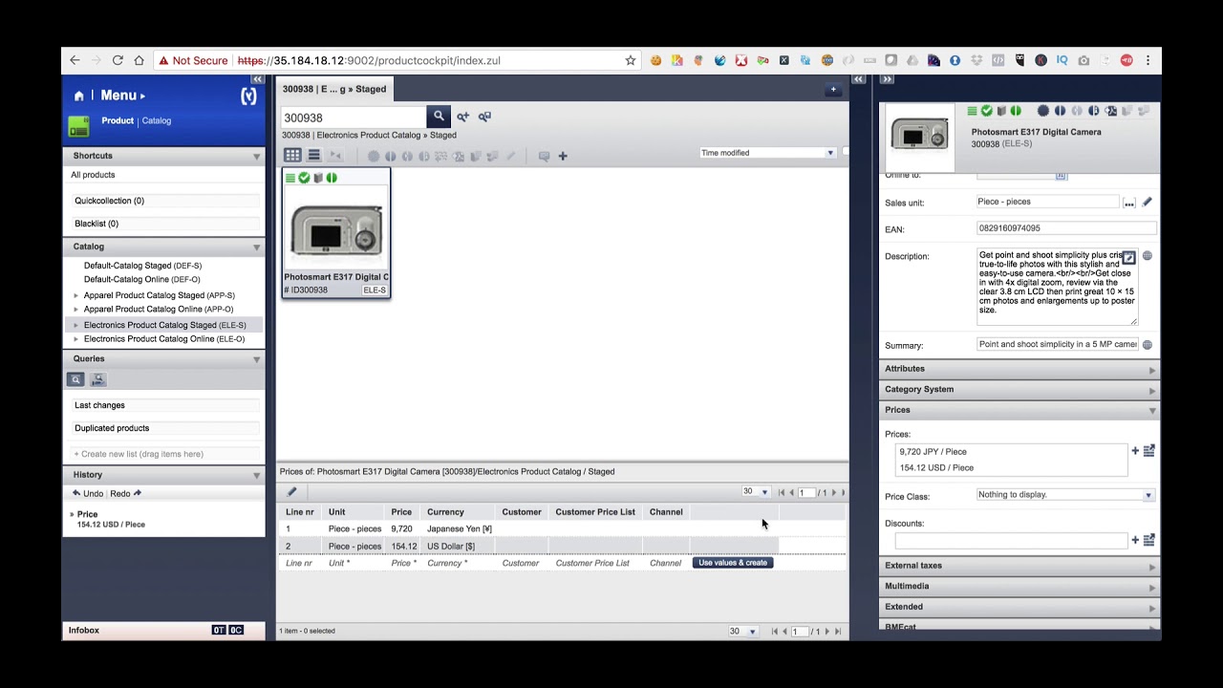Edit the Sales unit with the pencil icon
The image size is (1223, 688).
(1147, 202)
